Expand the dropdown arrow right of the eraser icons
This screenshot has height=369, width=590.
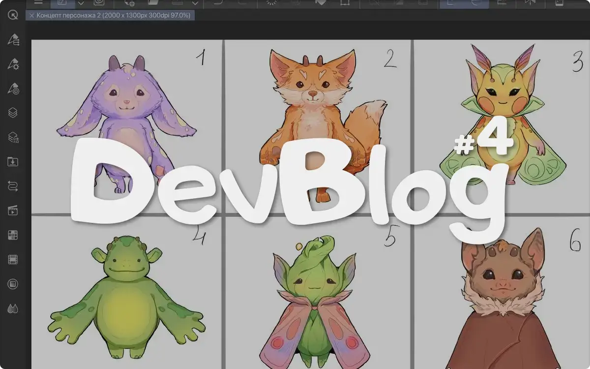(x=195, y=3)
